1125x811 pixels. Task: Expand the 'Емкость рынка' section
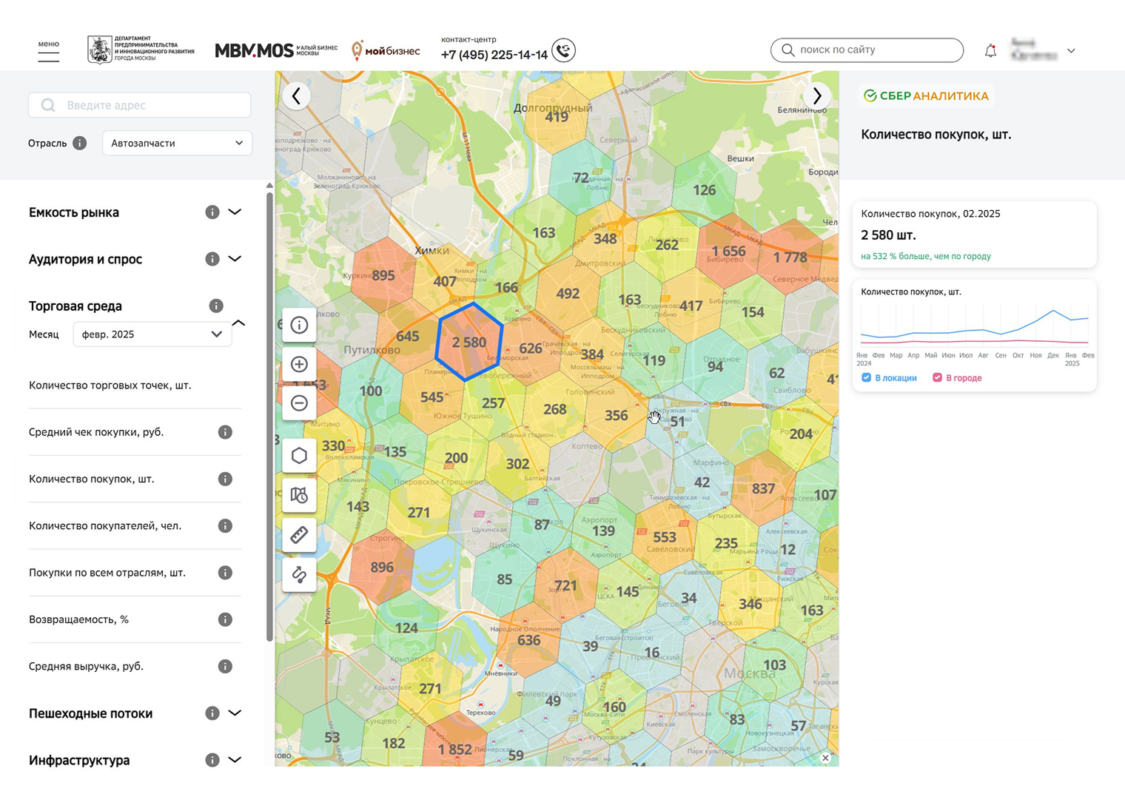(x=235, y=212)
